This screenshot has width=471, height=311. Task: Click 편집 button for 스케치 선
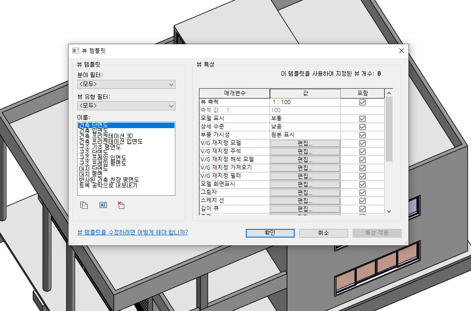click(x=305, y=201)
